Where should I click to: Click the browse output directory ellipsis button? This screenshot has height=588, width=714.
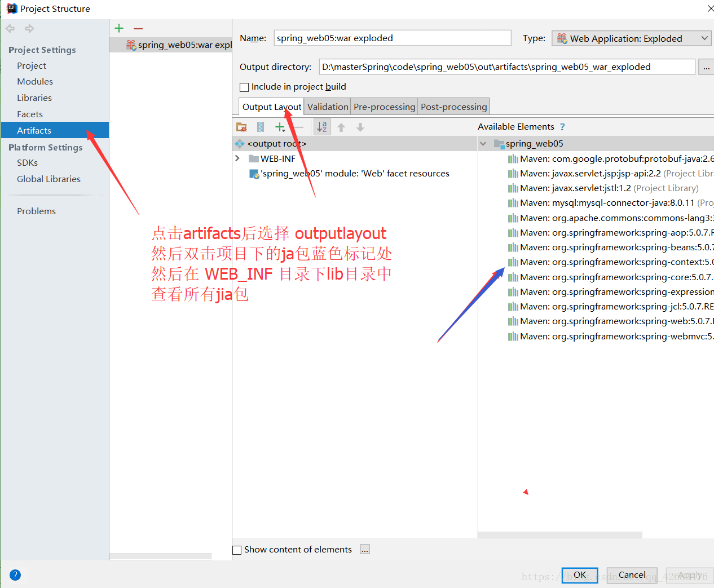tap(706, 67)
